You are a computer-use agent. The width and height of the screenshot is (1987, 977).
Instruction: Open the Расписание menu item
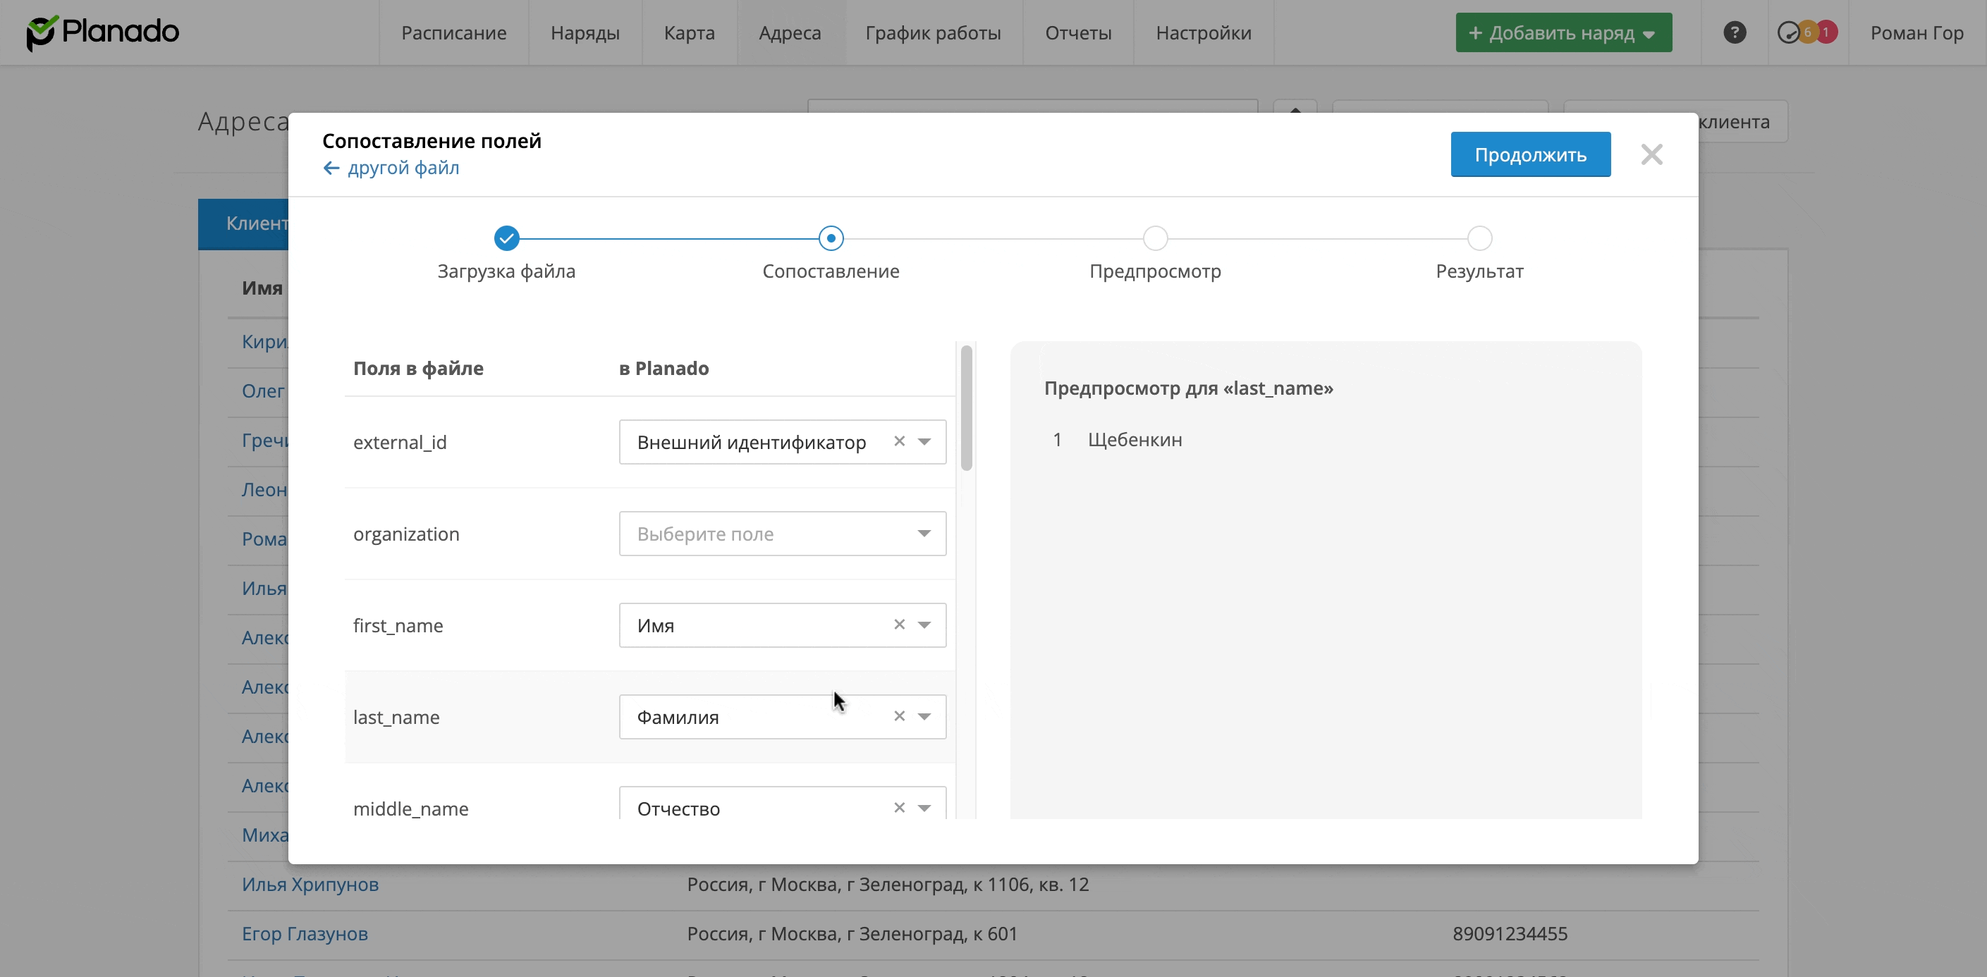click(x=453, y=32)
